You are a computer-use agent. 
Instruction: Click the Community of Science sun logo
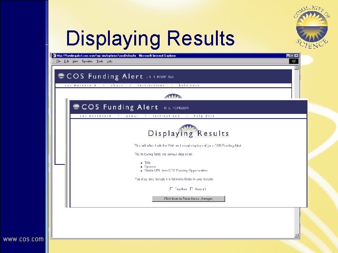click(x=312, y=27)
